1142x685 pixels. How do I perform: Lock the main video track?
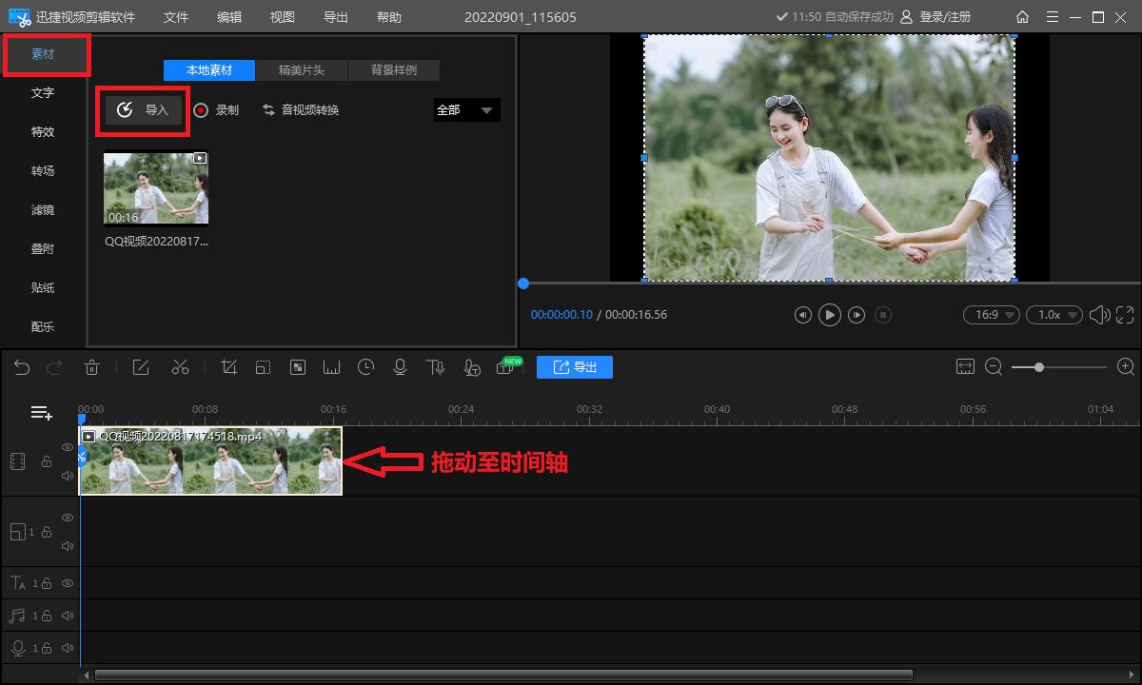45,461
